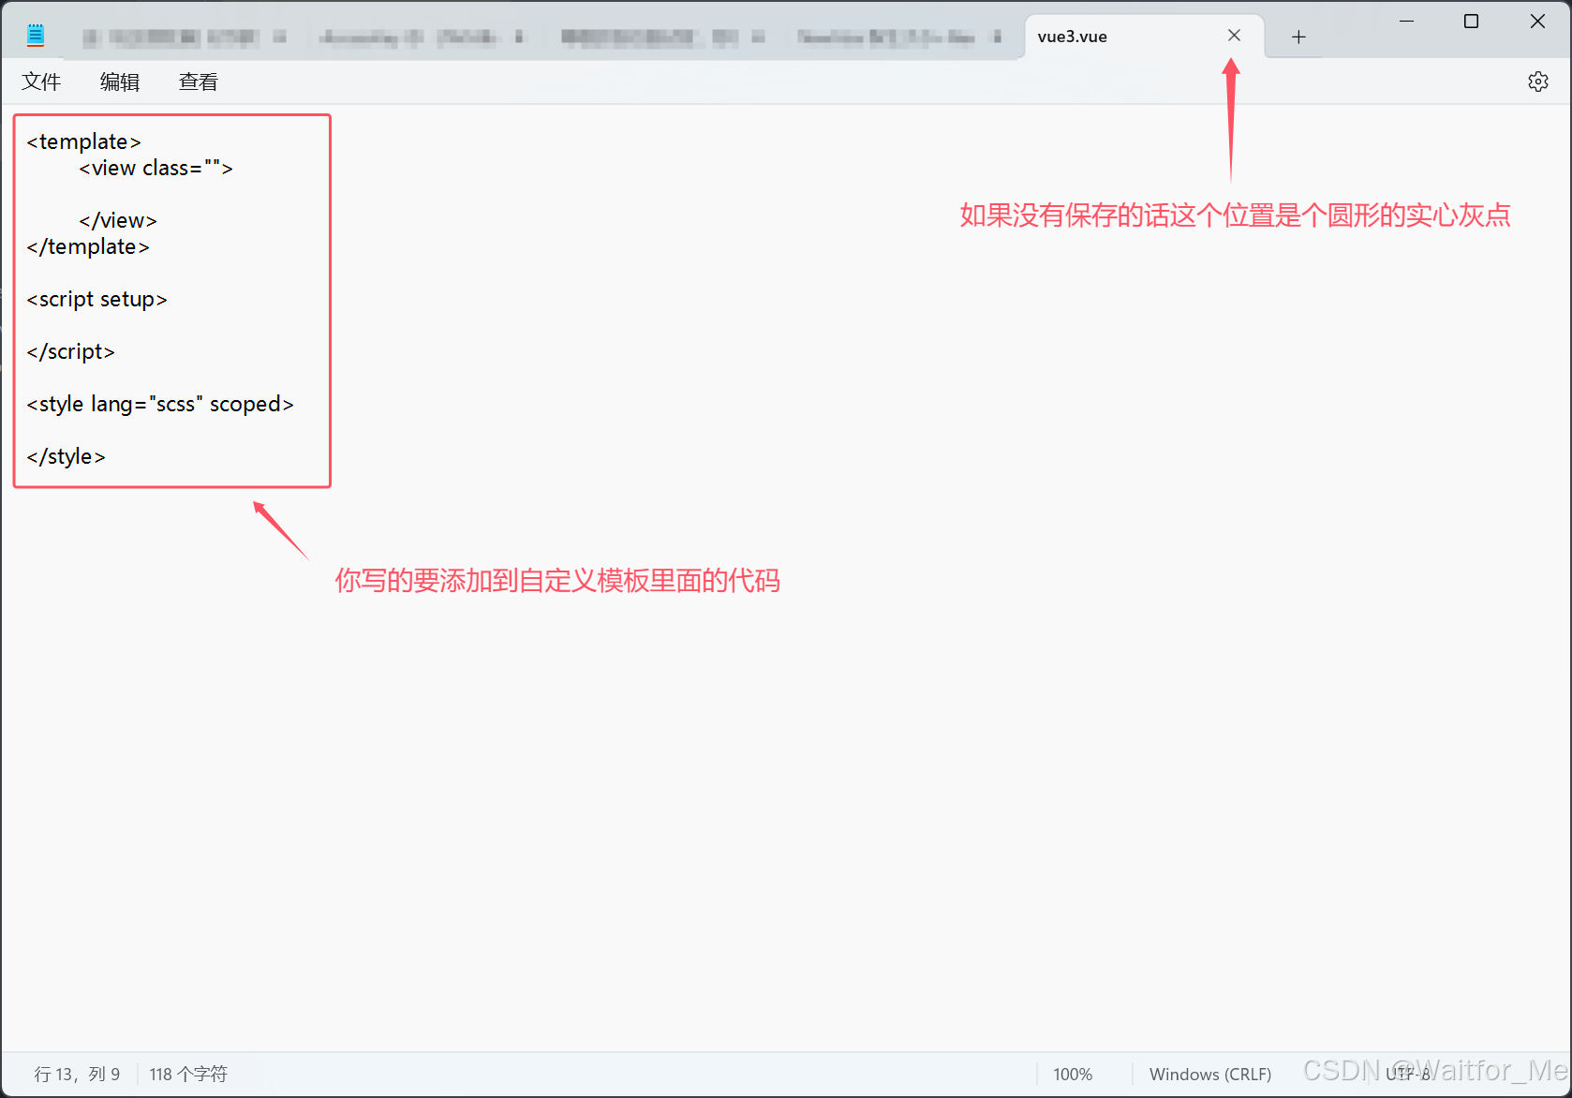Click the </script> closing tag line
The image size is (1572, 1098).
click(71, 351)
